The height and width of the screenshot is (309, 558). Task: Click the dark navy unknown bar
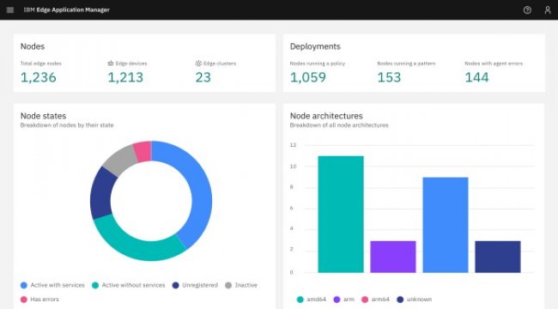click(x=498, y=257)
